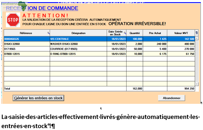Image resolution: width=203 pixels, height=130 pixels.
Task: Click the Valeur MVT column header
Action: [181, 33]
